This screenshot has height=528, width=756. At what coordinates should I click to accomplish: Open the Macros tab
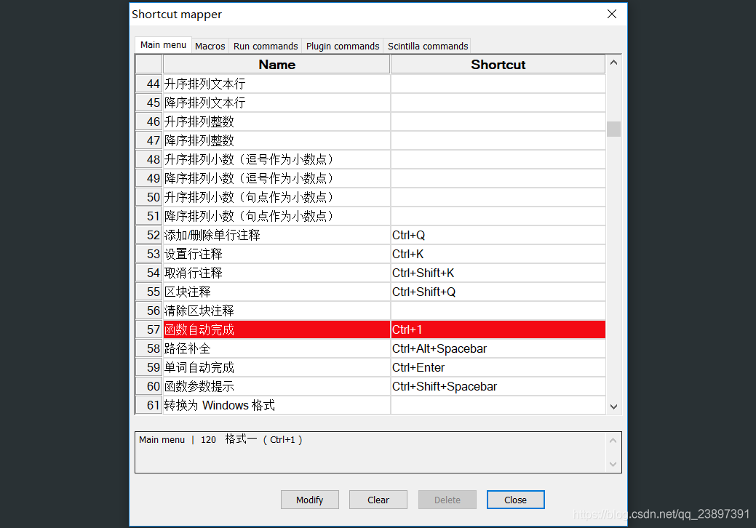pyautogui.click(x=210, y=47)
